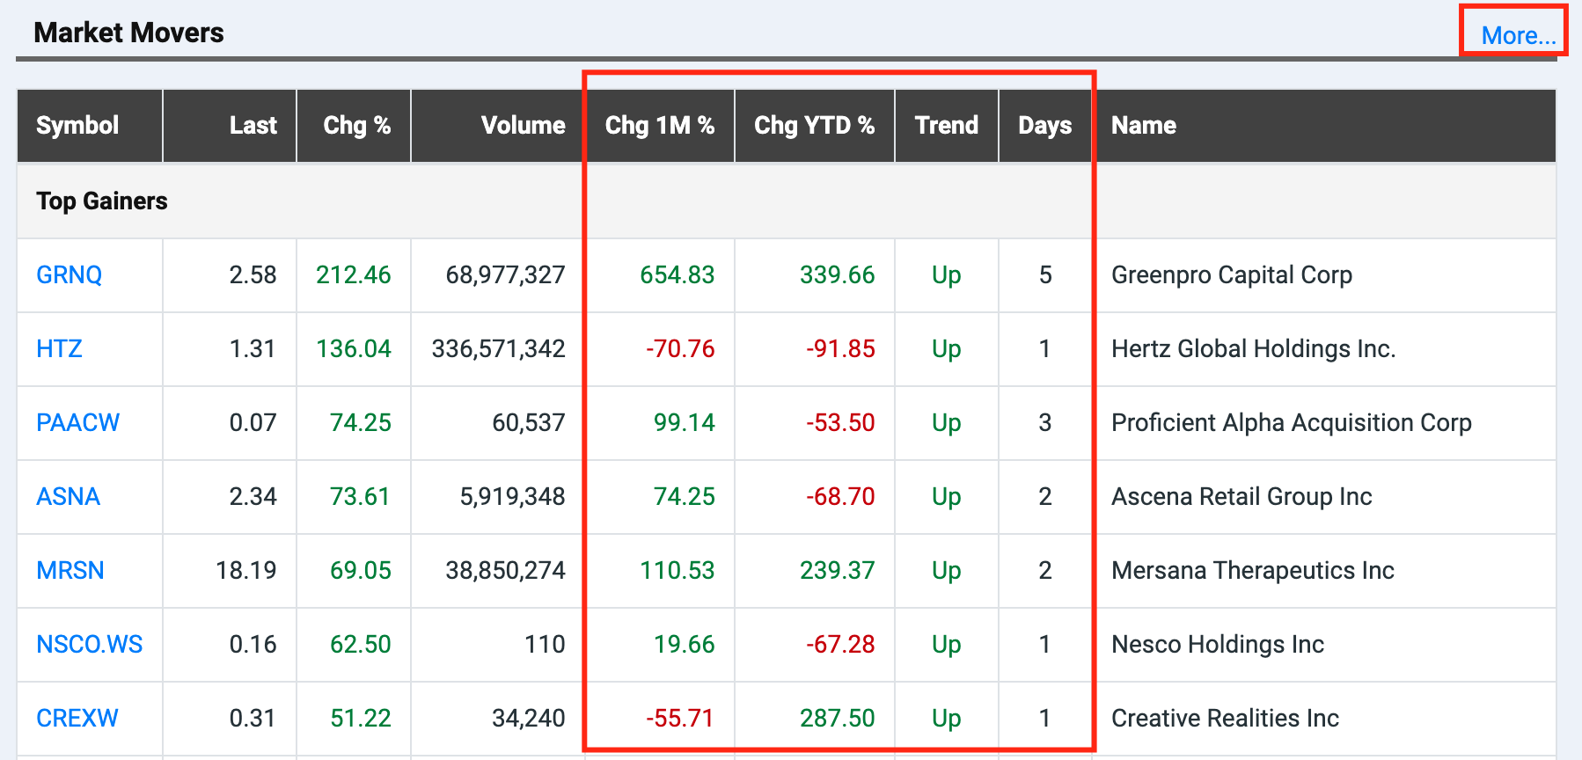Open the HTZ symbol link
Image resolution: width=1582 pixels, height=760 pixels.
coord(59,349)
